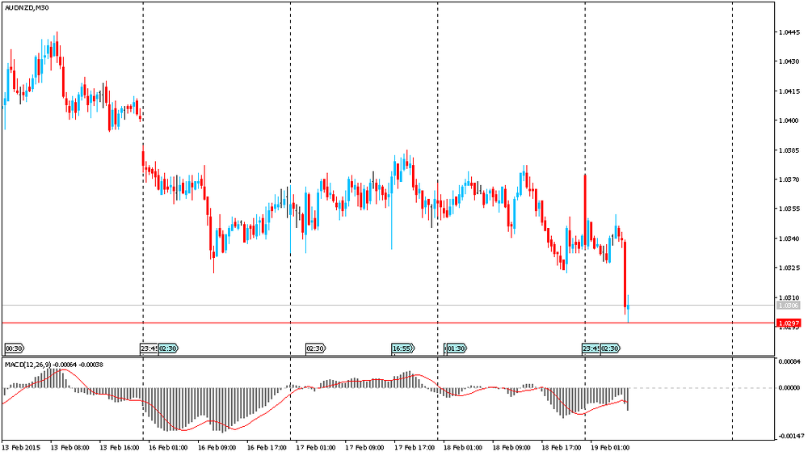Image resolution: width=808 pixels, height=456 pixels.
Task: Click the grey 1.0306 current price tag
Action: [788, 306]
